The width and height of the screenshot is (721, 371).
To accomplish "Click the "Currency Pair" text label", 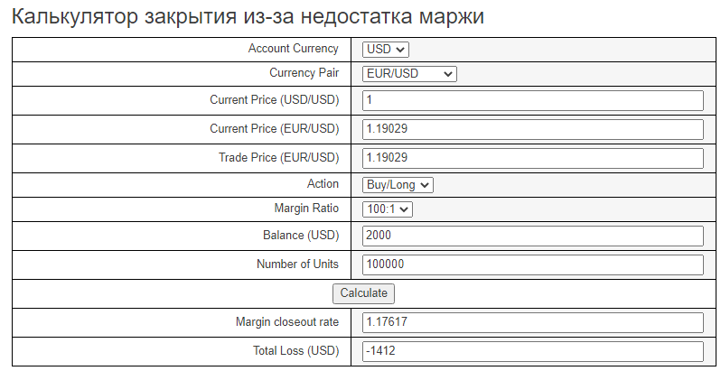I will (x=304, y=73).
